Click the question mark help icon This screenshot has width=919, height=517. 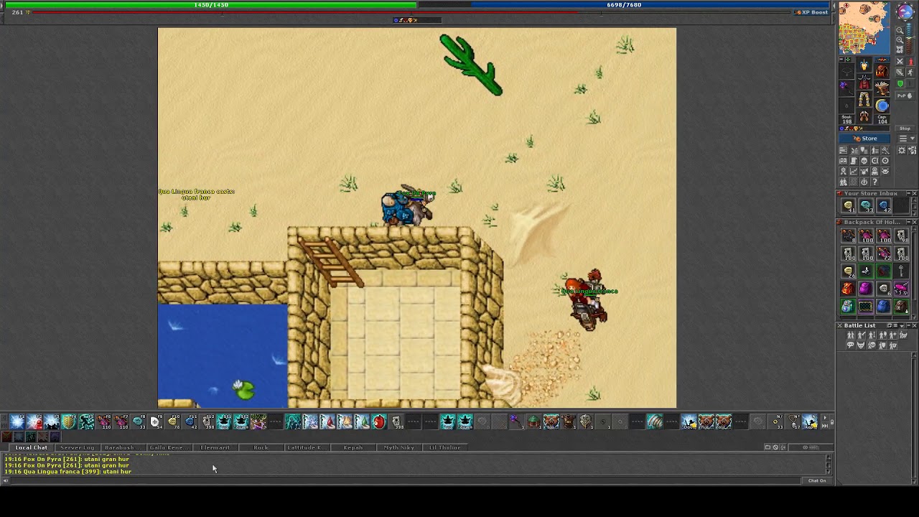click(874, 182)
